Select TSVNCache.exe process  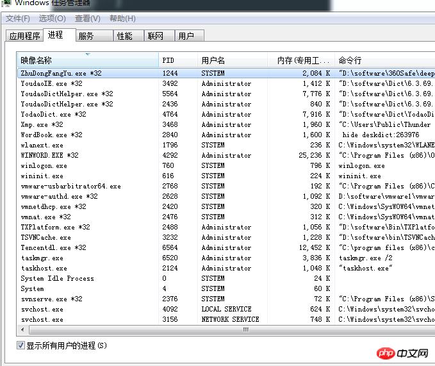click(45, 238)
